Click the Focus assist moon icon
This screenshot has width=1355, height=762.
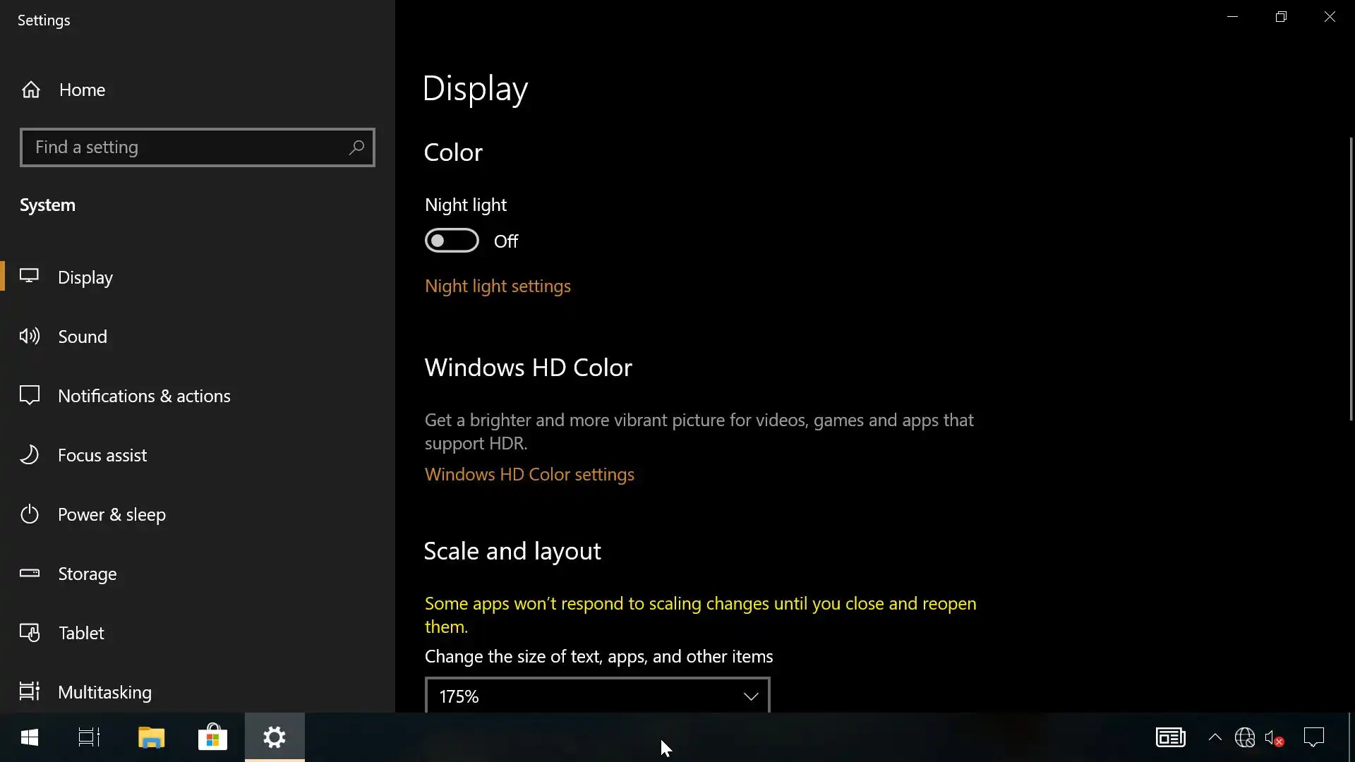click(30, 455)
